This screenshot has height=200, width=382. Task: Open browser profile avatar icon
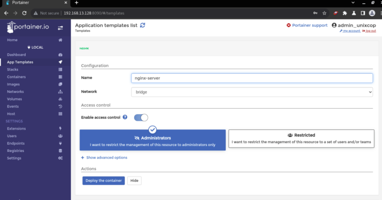pos(372,13)
